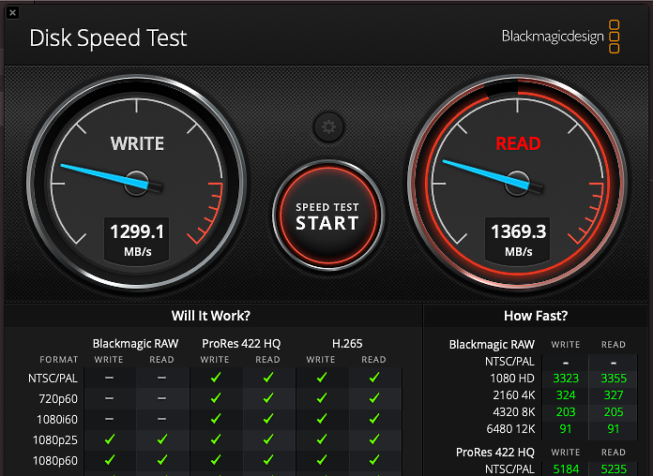
Task: Click the 1080p25 row label
Action: (x=55, y=440)
